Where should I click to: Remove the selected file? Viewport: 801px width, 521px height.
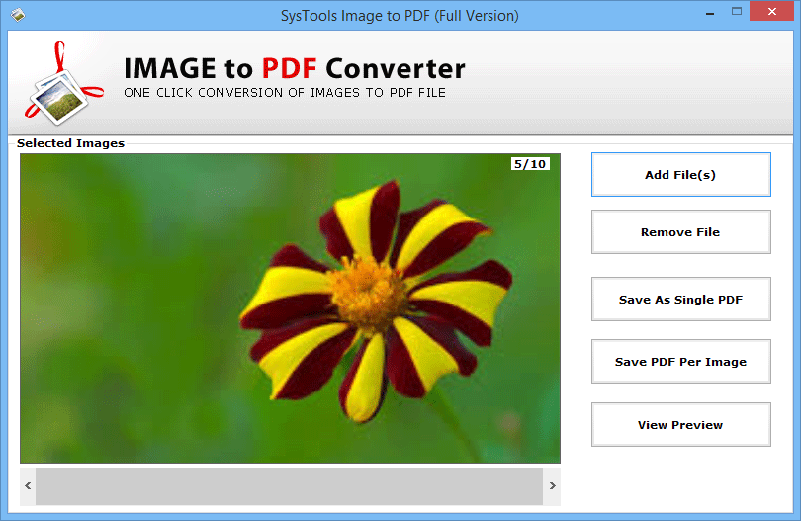pyautogui.click(x=681, y=232)
